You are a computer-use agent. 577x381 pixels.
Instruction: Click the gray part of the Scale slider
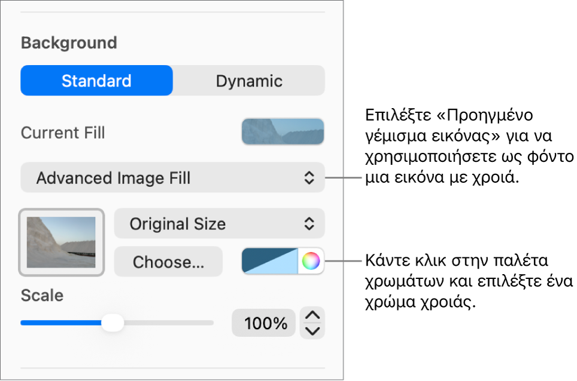(168, 323)
